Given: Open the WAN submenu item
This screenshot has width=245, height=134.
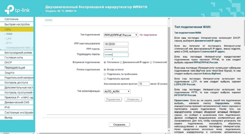Looking at the screenshot, I should coord(9,34).
